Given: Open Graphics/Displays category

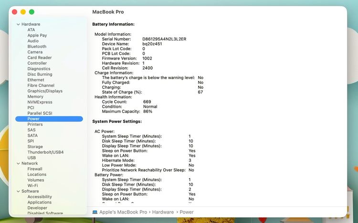Looking at the screenshot, I should pyautogui.click(x=45, y=91).
